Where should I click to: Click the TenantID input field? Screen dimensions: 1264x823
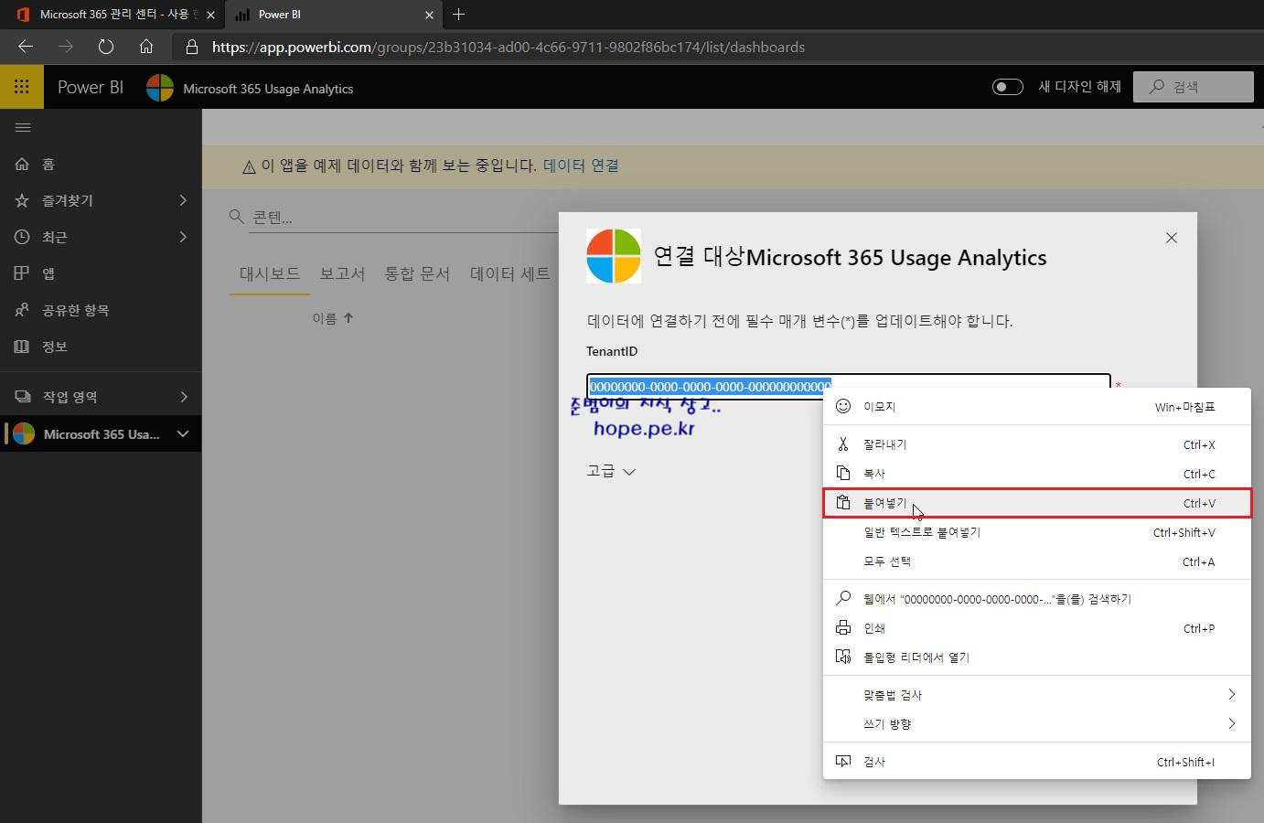[848, 386]
